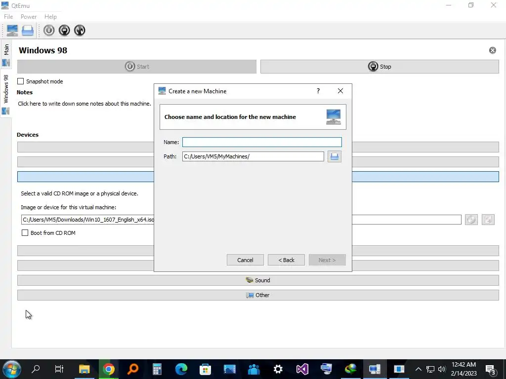
Task: Go Back in the new machine wizard
Action: coord(286,260)
